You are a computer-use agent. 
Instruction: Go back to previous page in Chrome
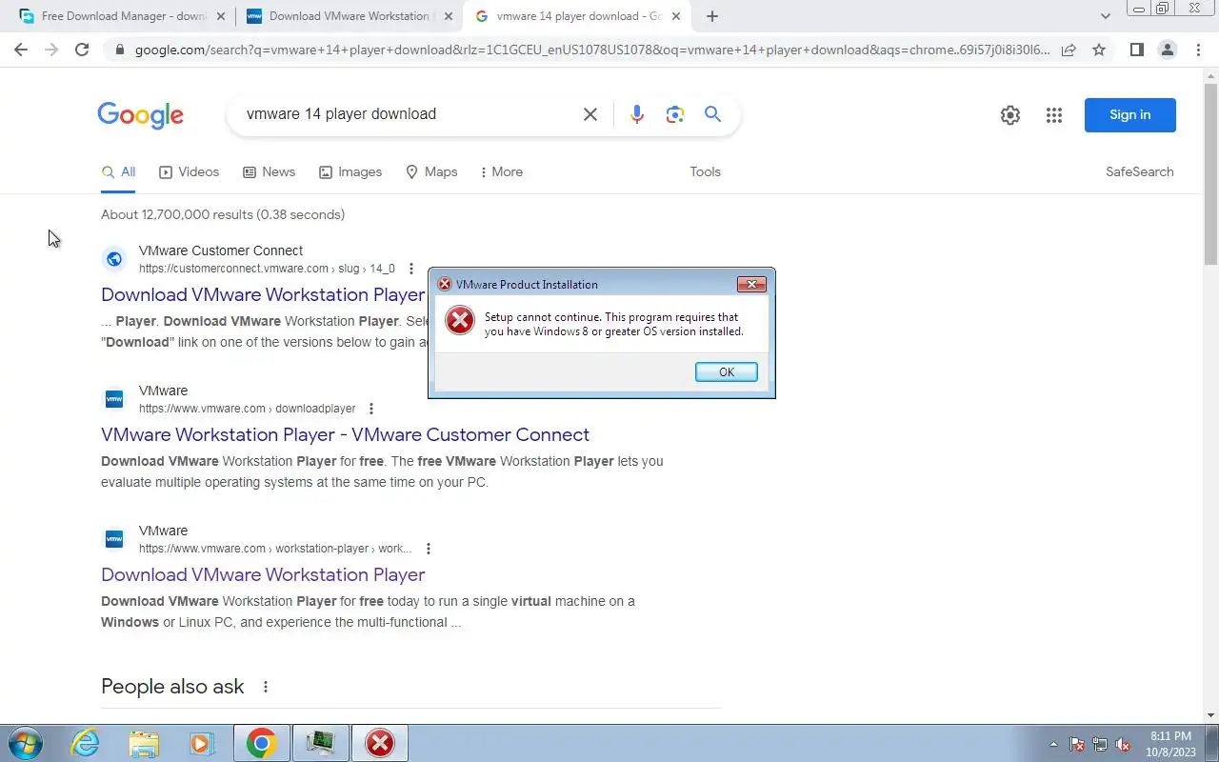click(21, 50)
